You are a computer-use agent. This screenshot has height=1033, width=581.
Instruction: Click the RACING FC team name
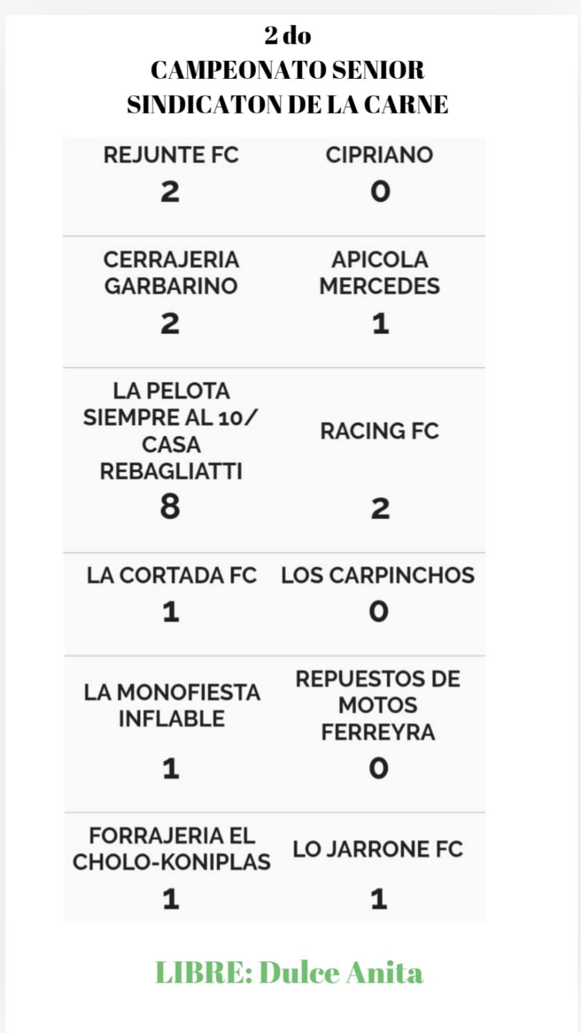(x=379, y=431)
